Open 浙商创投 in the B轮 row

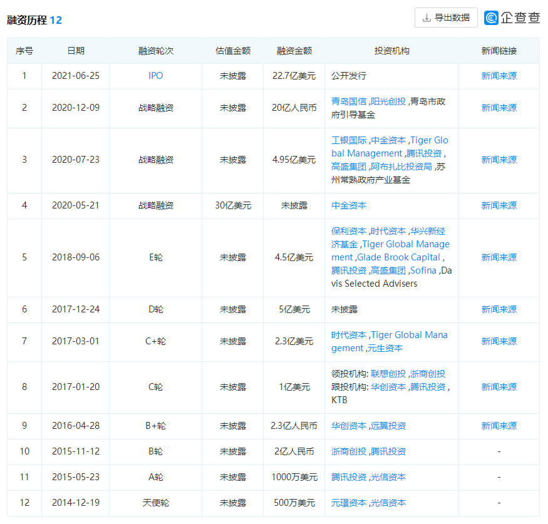click(349, 451)
